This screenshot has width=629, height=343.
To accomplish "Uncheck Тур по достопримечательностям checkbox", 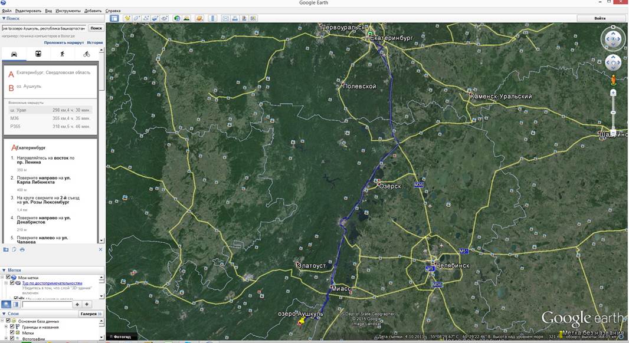I will [12, 283].
